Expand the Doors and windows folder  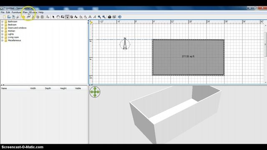point(3,28)
